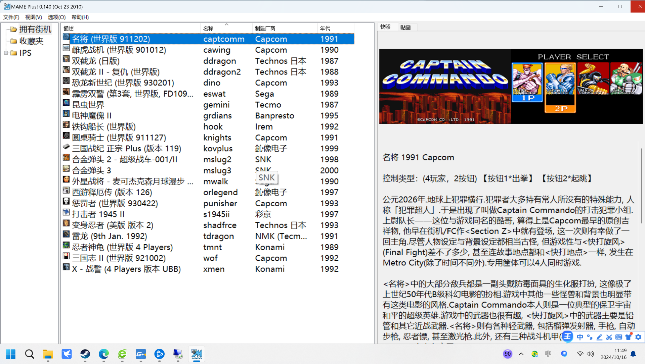This screenshot has height=364, width=645.
Task: Click the 忍者神龟 game list icon
Action: [66, 246]
